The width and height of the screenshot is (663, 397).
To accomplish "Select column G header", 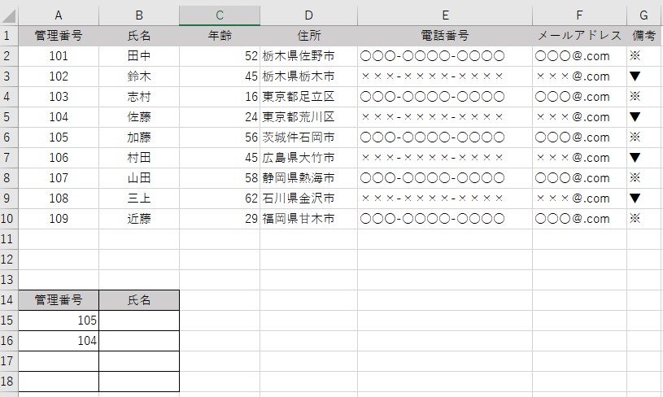I will [x=645, y=15].
